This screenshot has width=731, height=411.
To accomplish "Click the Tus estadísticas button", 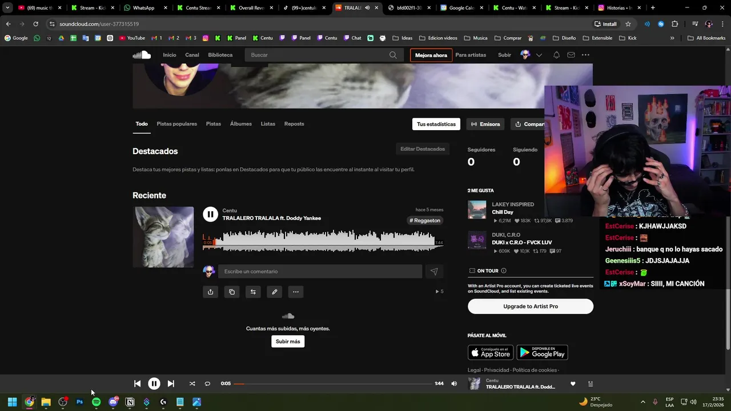I will (x=436, y=124).
